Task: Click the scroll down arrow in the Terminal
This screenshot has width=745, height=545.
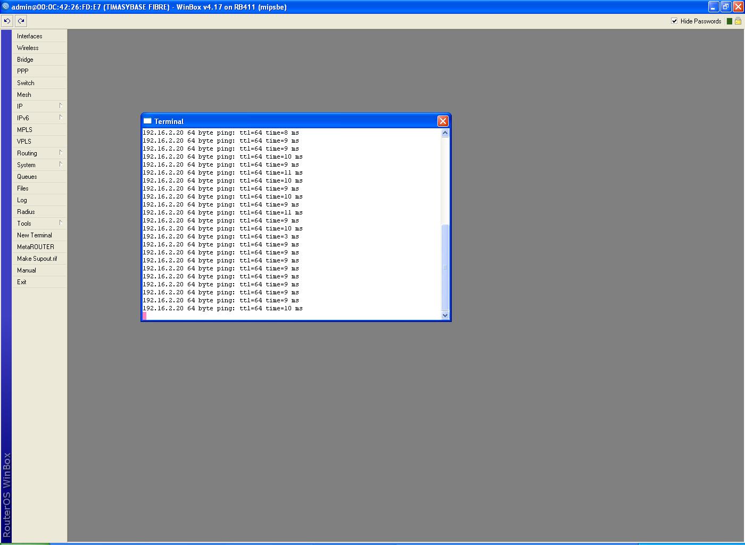Action: tap(444, 315)
